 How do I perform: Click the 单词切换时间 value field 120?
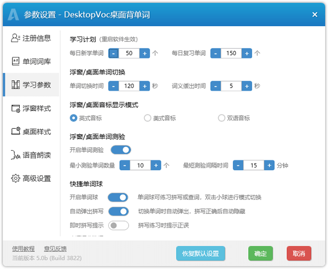(x=129, y=86)
